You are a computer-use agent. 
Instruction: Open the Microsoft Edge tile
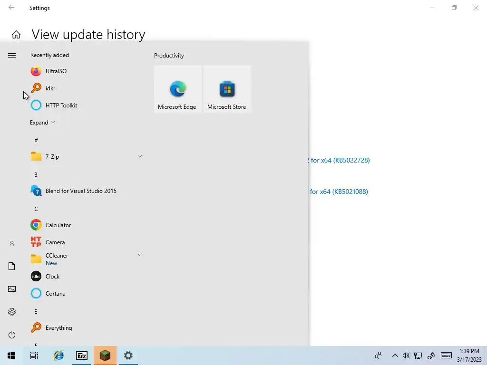[x=178, y=89]
